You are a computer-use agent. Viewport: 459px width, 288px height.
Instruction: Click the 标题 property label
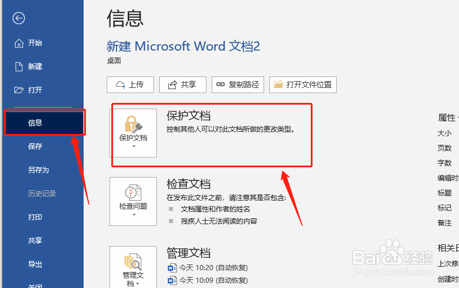point(445,193)
